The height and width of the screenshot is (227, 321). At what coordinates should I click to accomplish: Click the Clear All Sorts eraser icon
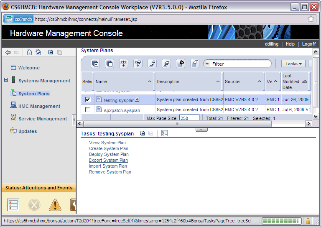pyautogui.click(x=166, y=64)
